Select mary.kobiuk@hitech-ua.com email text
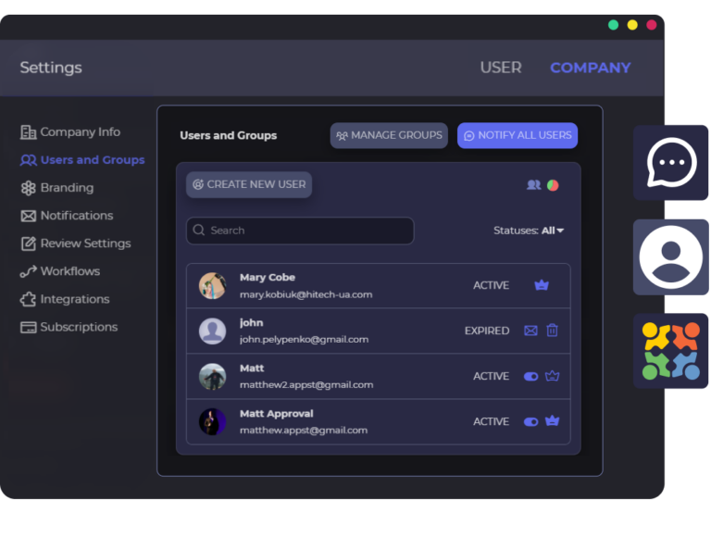 [306, 294]
